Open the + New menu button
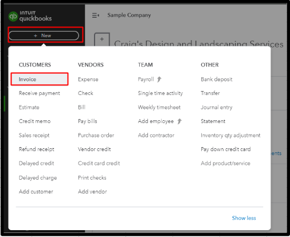290x237 pixels. point(44,35)
